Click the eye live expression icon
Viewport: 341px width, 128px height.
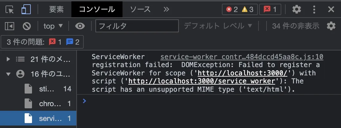click(x=80, y=26)
